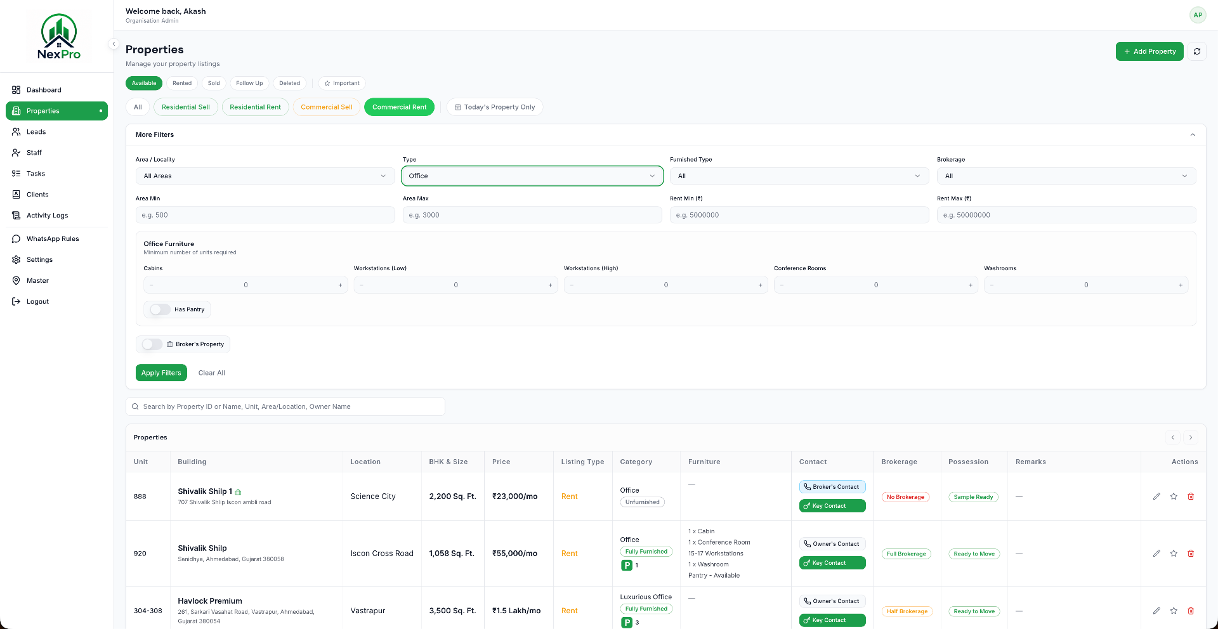The width and height of the screenshot is (1218, 629).
Task: Increase Conference Rooms count
Action: [971, 285]
